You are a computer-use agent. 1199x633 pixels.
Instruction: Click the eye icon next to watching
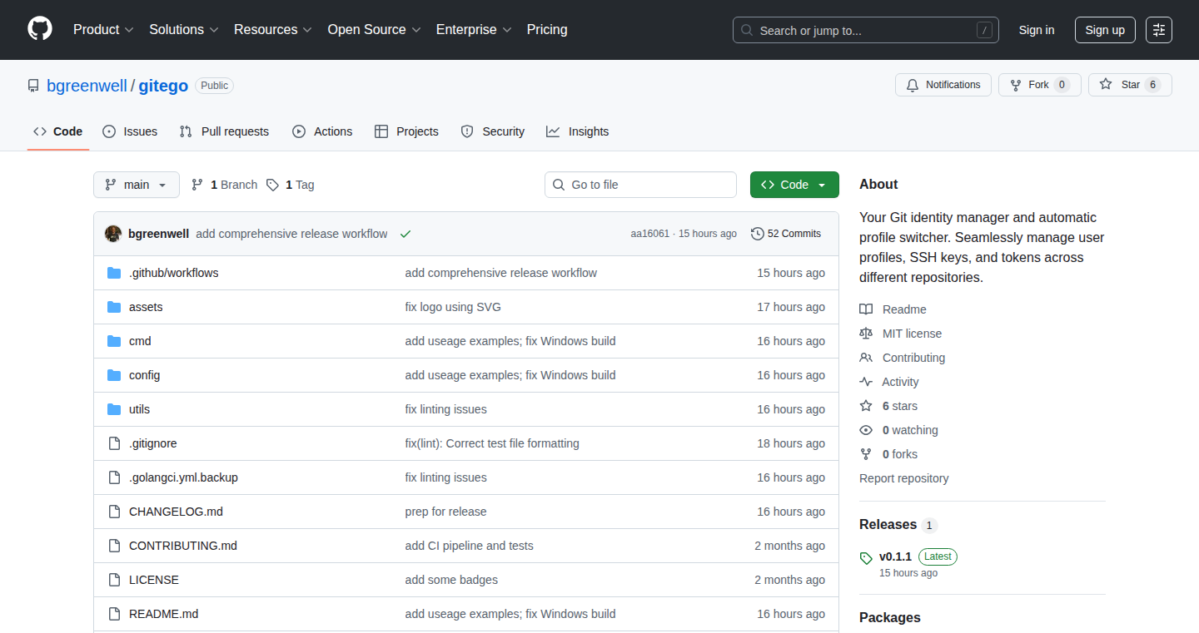(x=866, y=430)
